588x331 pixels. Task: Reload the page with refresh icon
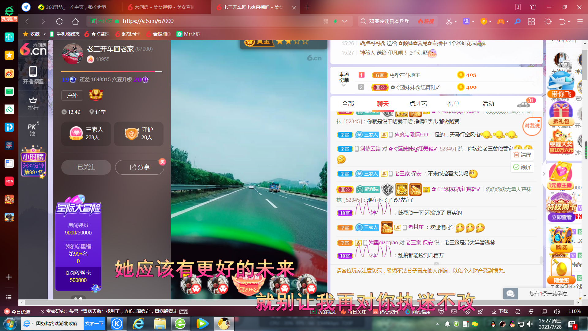click(x=59, y=21)
